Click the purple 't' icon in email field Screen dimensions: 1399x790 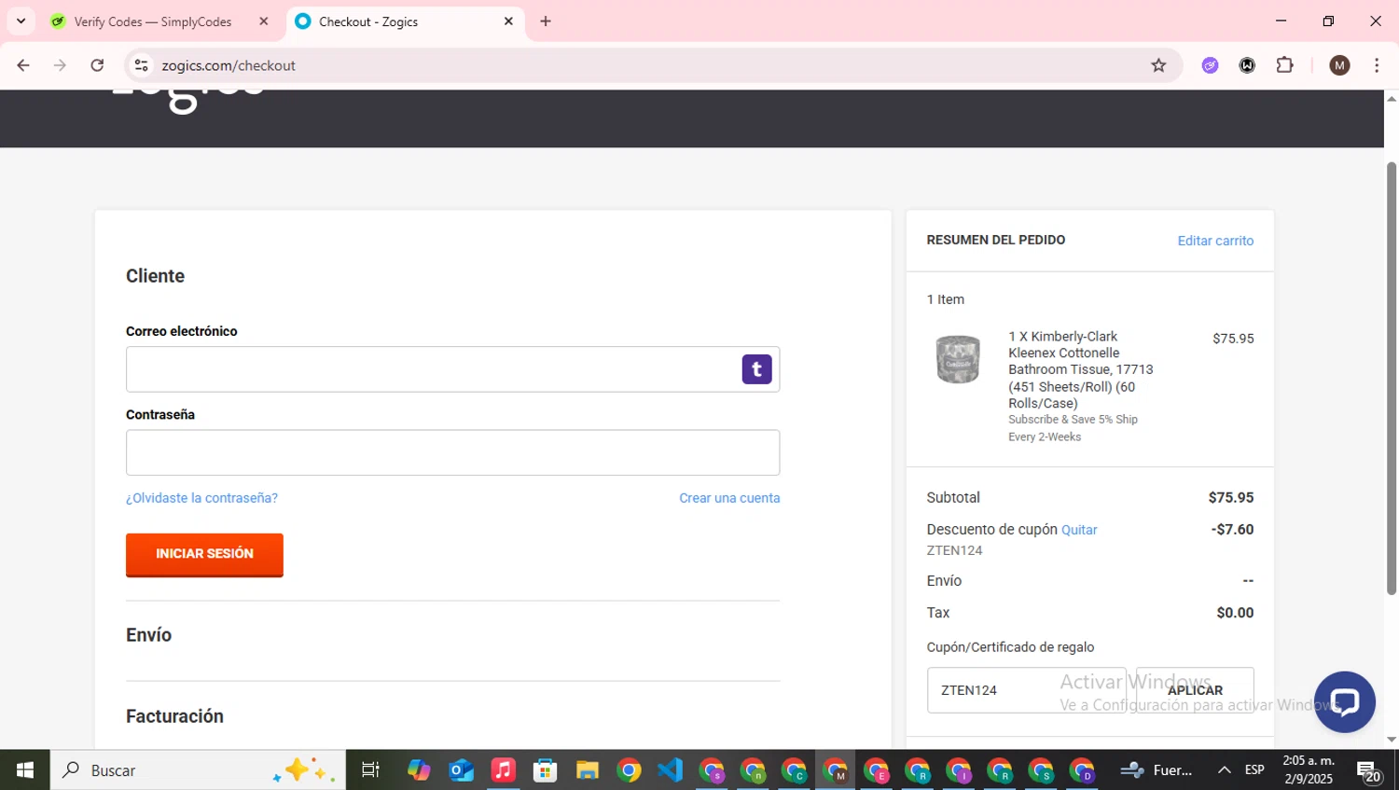point(756,369)
